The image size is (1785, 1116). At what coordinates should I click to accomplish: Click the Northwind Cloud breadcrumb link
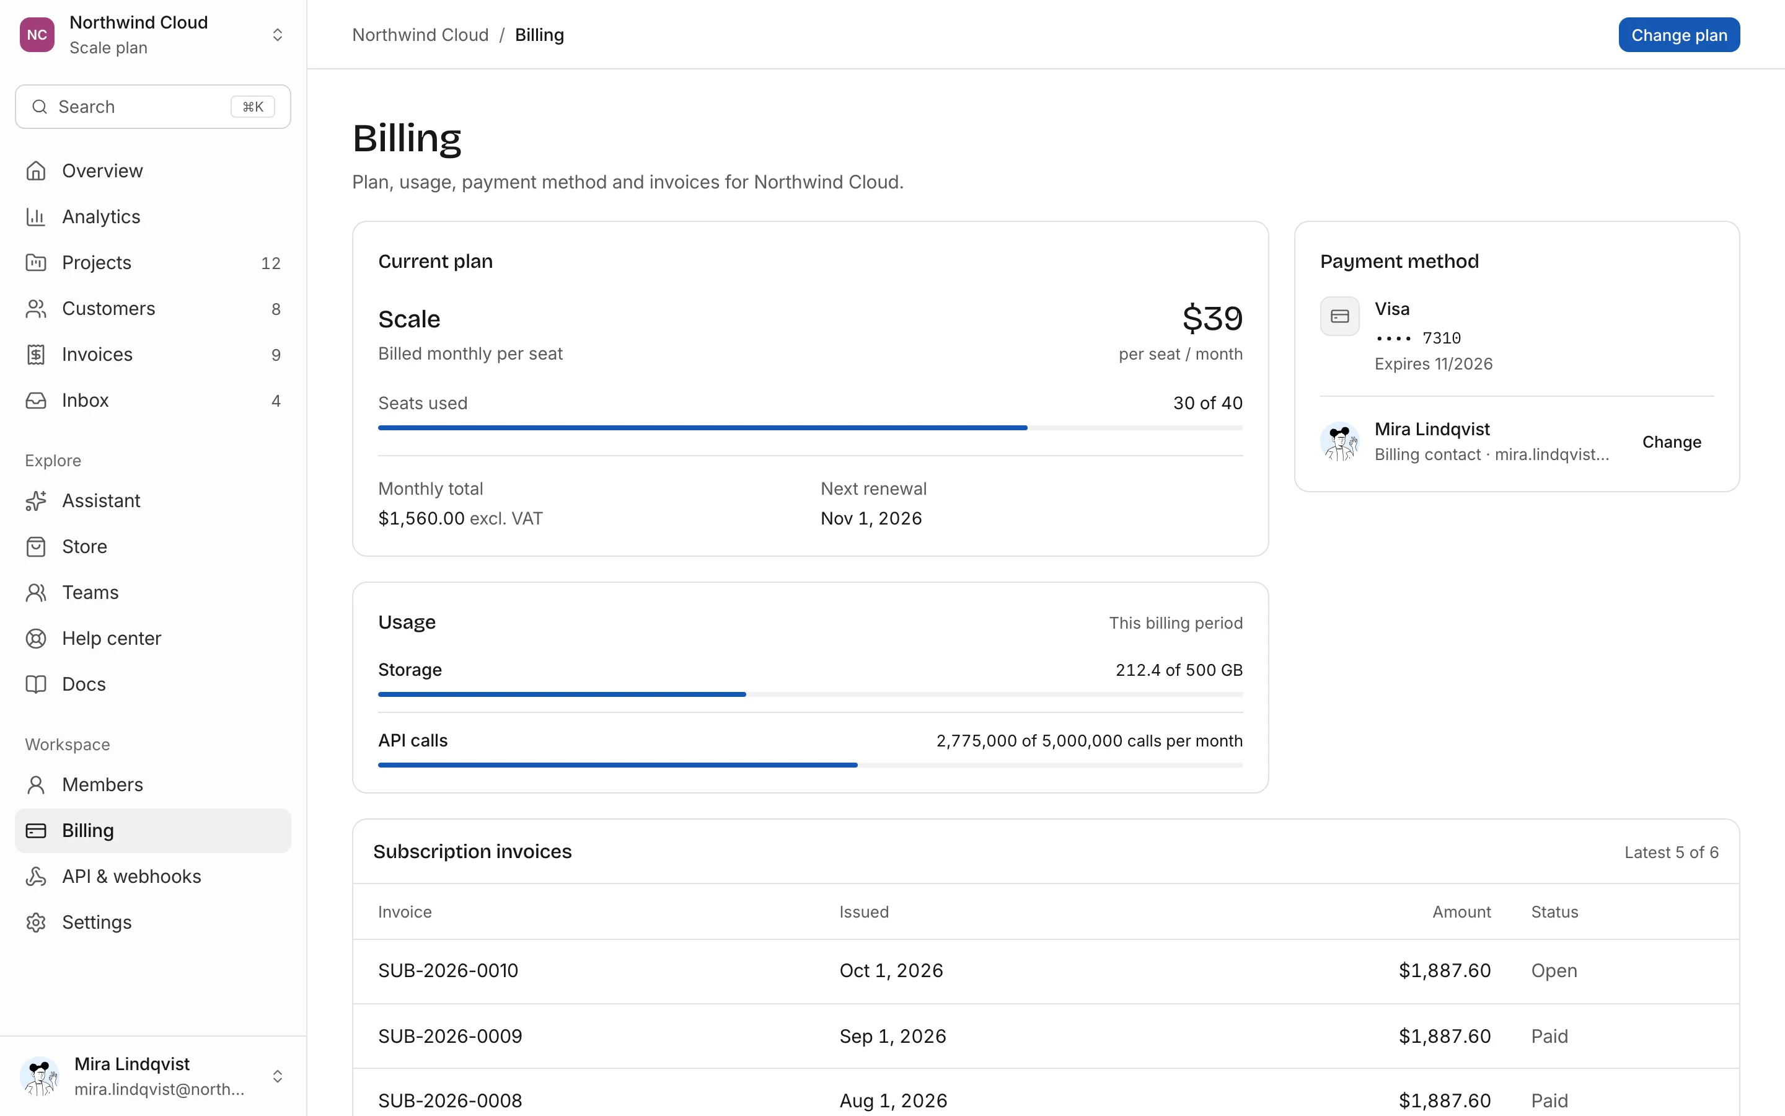click(420, 35)
